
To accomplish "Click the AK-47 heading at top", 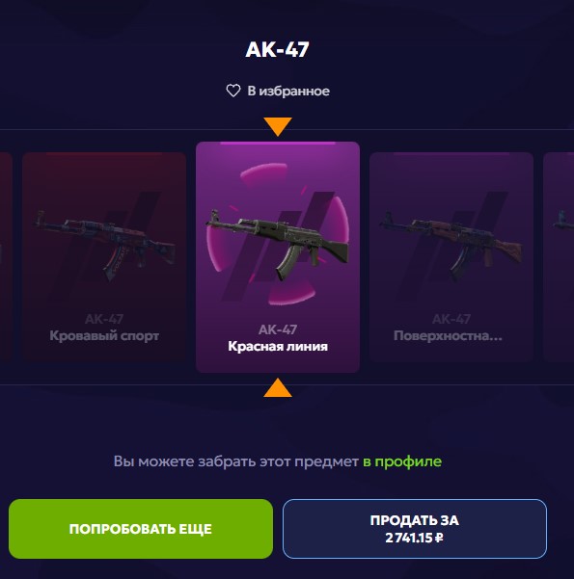I will click(x=278, y=49).
